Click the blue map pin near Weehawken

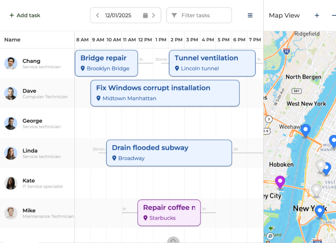(306, 130)
